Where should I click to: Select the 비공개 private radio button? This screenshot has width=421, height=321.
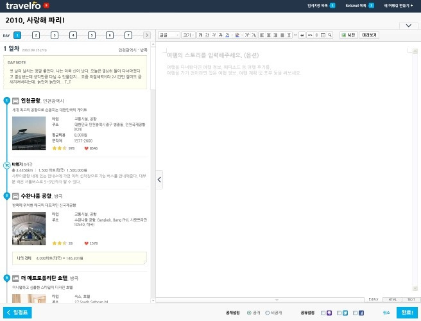[267, 313]
